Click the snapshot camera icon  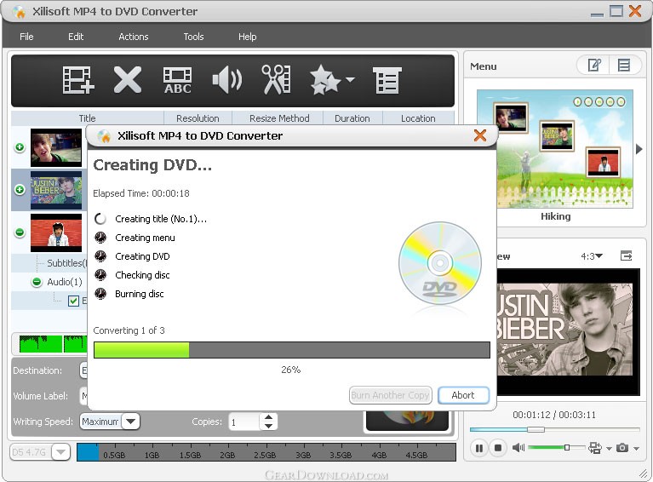(622, 448)
